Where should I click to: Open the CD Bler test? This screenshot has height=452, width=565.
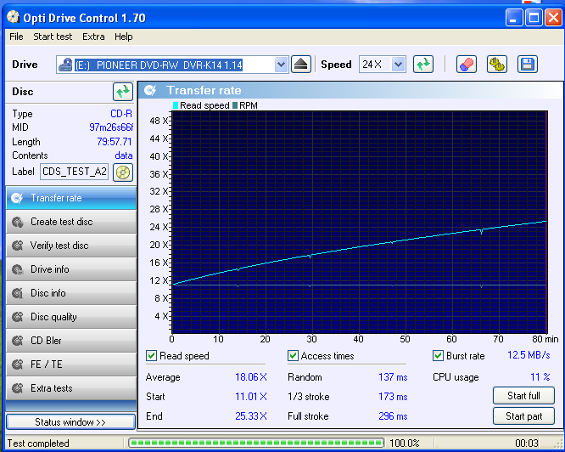pyautogui.click(x=71, y=341)
